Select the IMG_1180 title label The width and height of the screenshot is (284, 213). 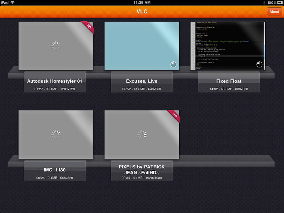[55, 170]
